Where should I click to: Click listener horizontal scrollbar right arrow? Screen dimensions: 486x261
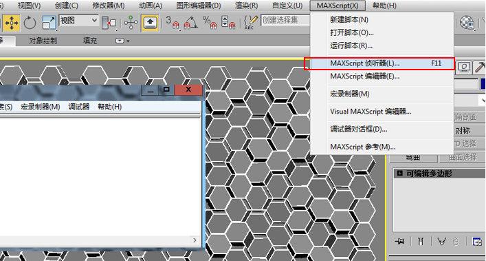195,240
